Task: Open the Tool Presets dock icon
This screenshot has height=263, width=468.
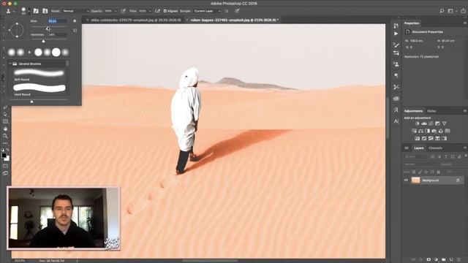Action: coord(396,87)
